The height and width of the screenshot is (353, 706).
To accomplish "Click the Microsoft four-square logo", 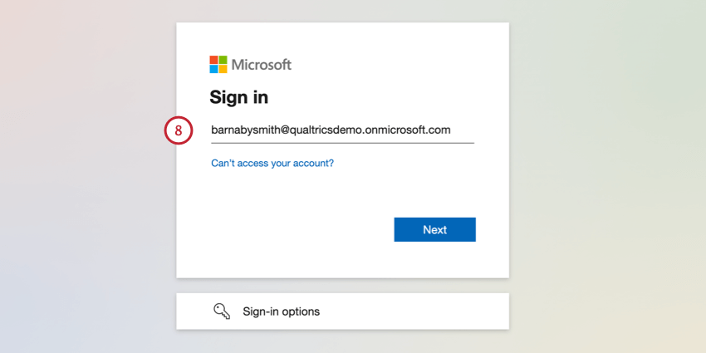I will tap(218, 65).
